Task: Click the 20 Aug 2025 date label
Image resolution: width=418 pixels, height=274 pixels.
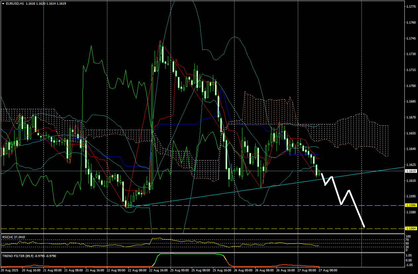Action: pos(9,270)
